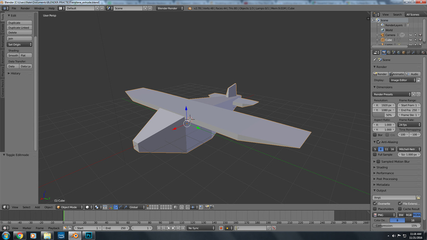Click the jump to first frame button
The width and height of the screenshot is (427, 240).
[x=160, y=228]
